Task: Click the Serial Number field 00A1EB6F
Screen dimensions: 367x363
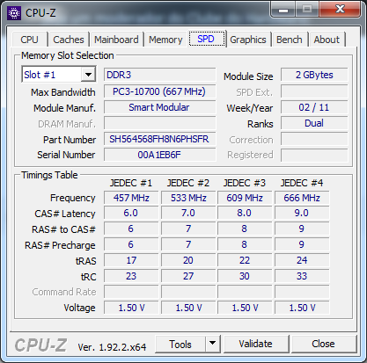Action: (159, 155)
